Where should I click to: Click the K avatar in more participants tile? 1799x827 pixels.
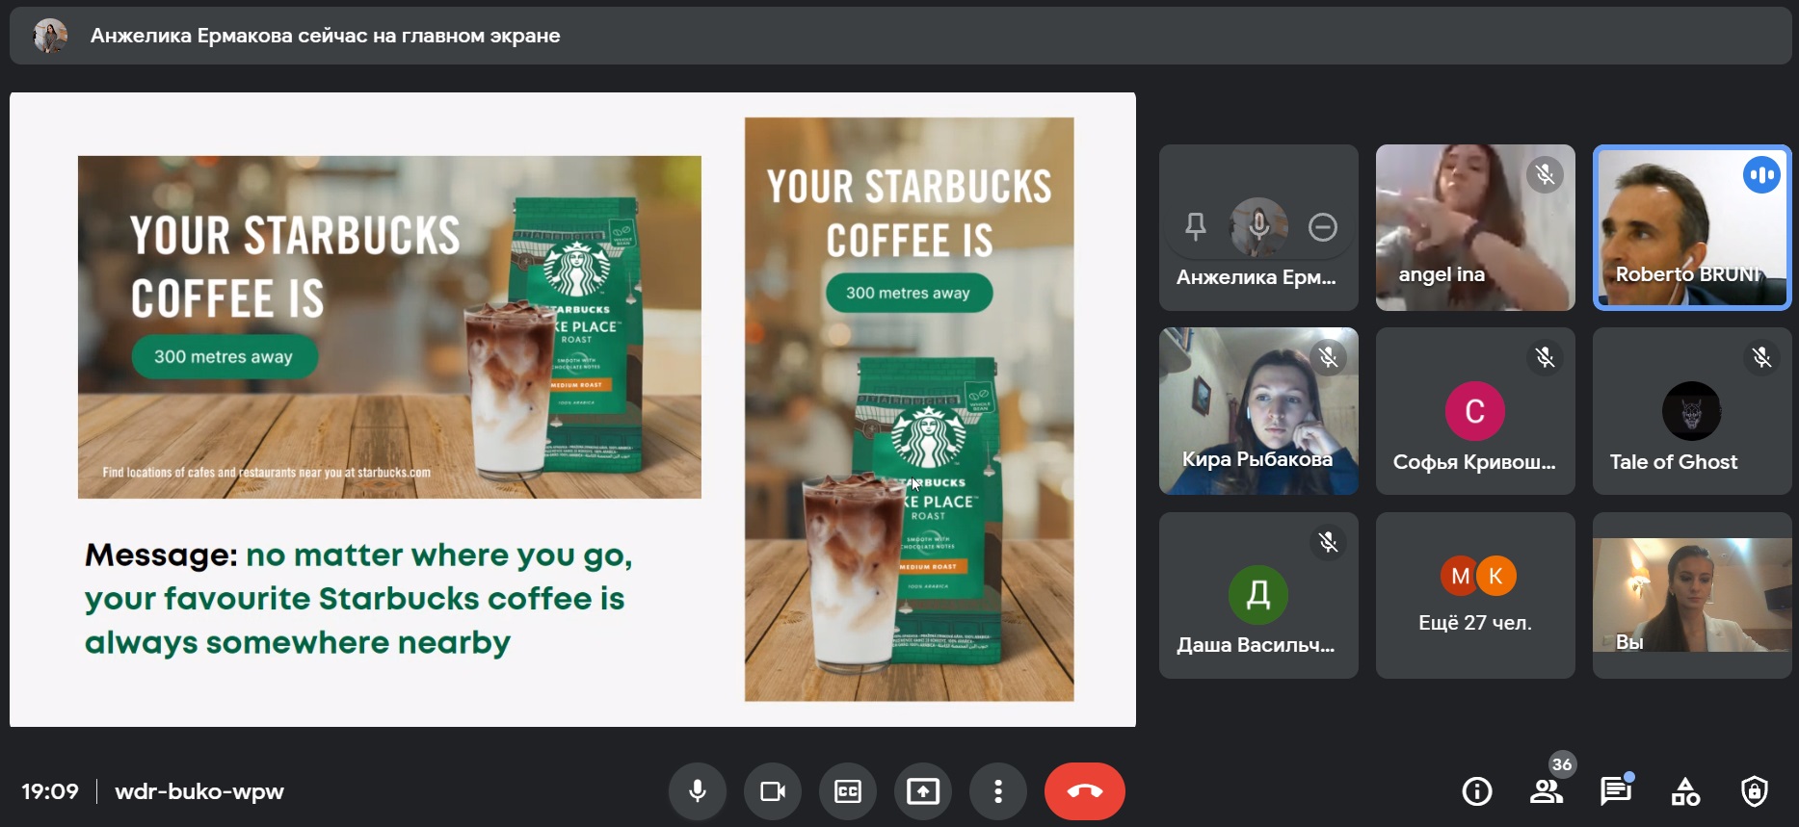tap(1495, 576)
